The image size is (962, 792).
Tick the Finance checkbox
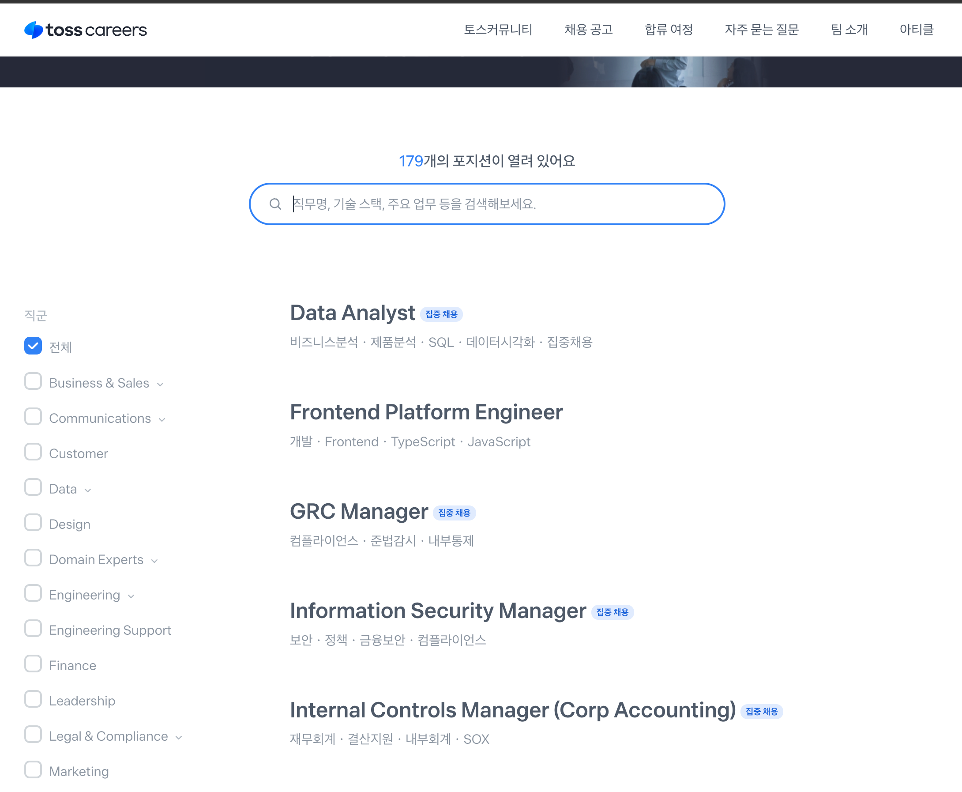click(33, 664)
